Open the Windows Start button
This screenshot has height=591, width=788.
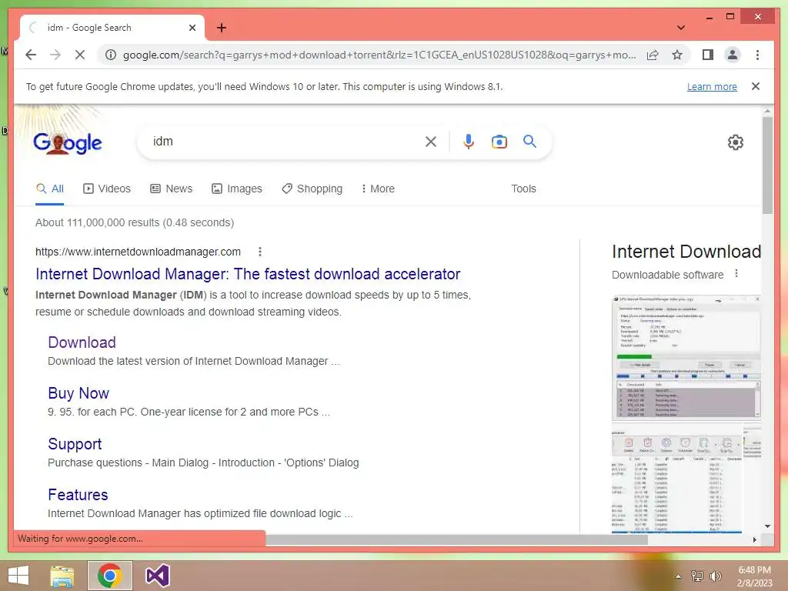coord(18,576)
